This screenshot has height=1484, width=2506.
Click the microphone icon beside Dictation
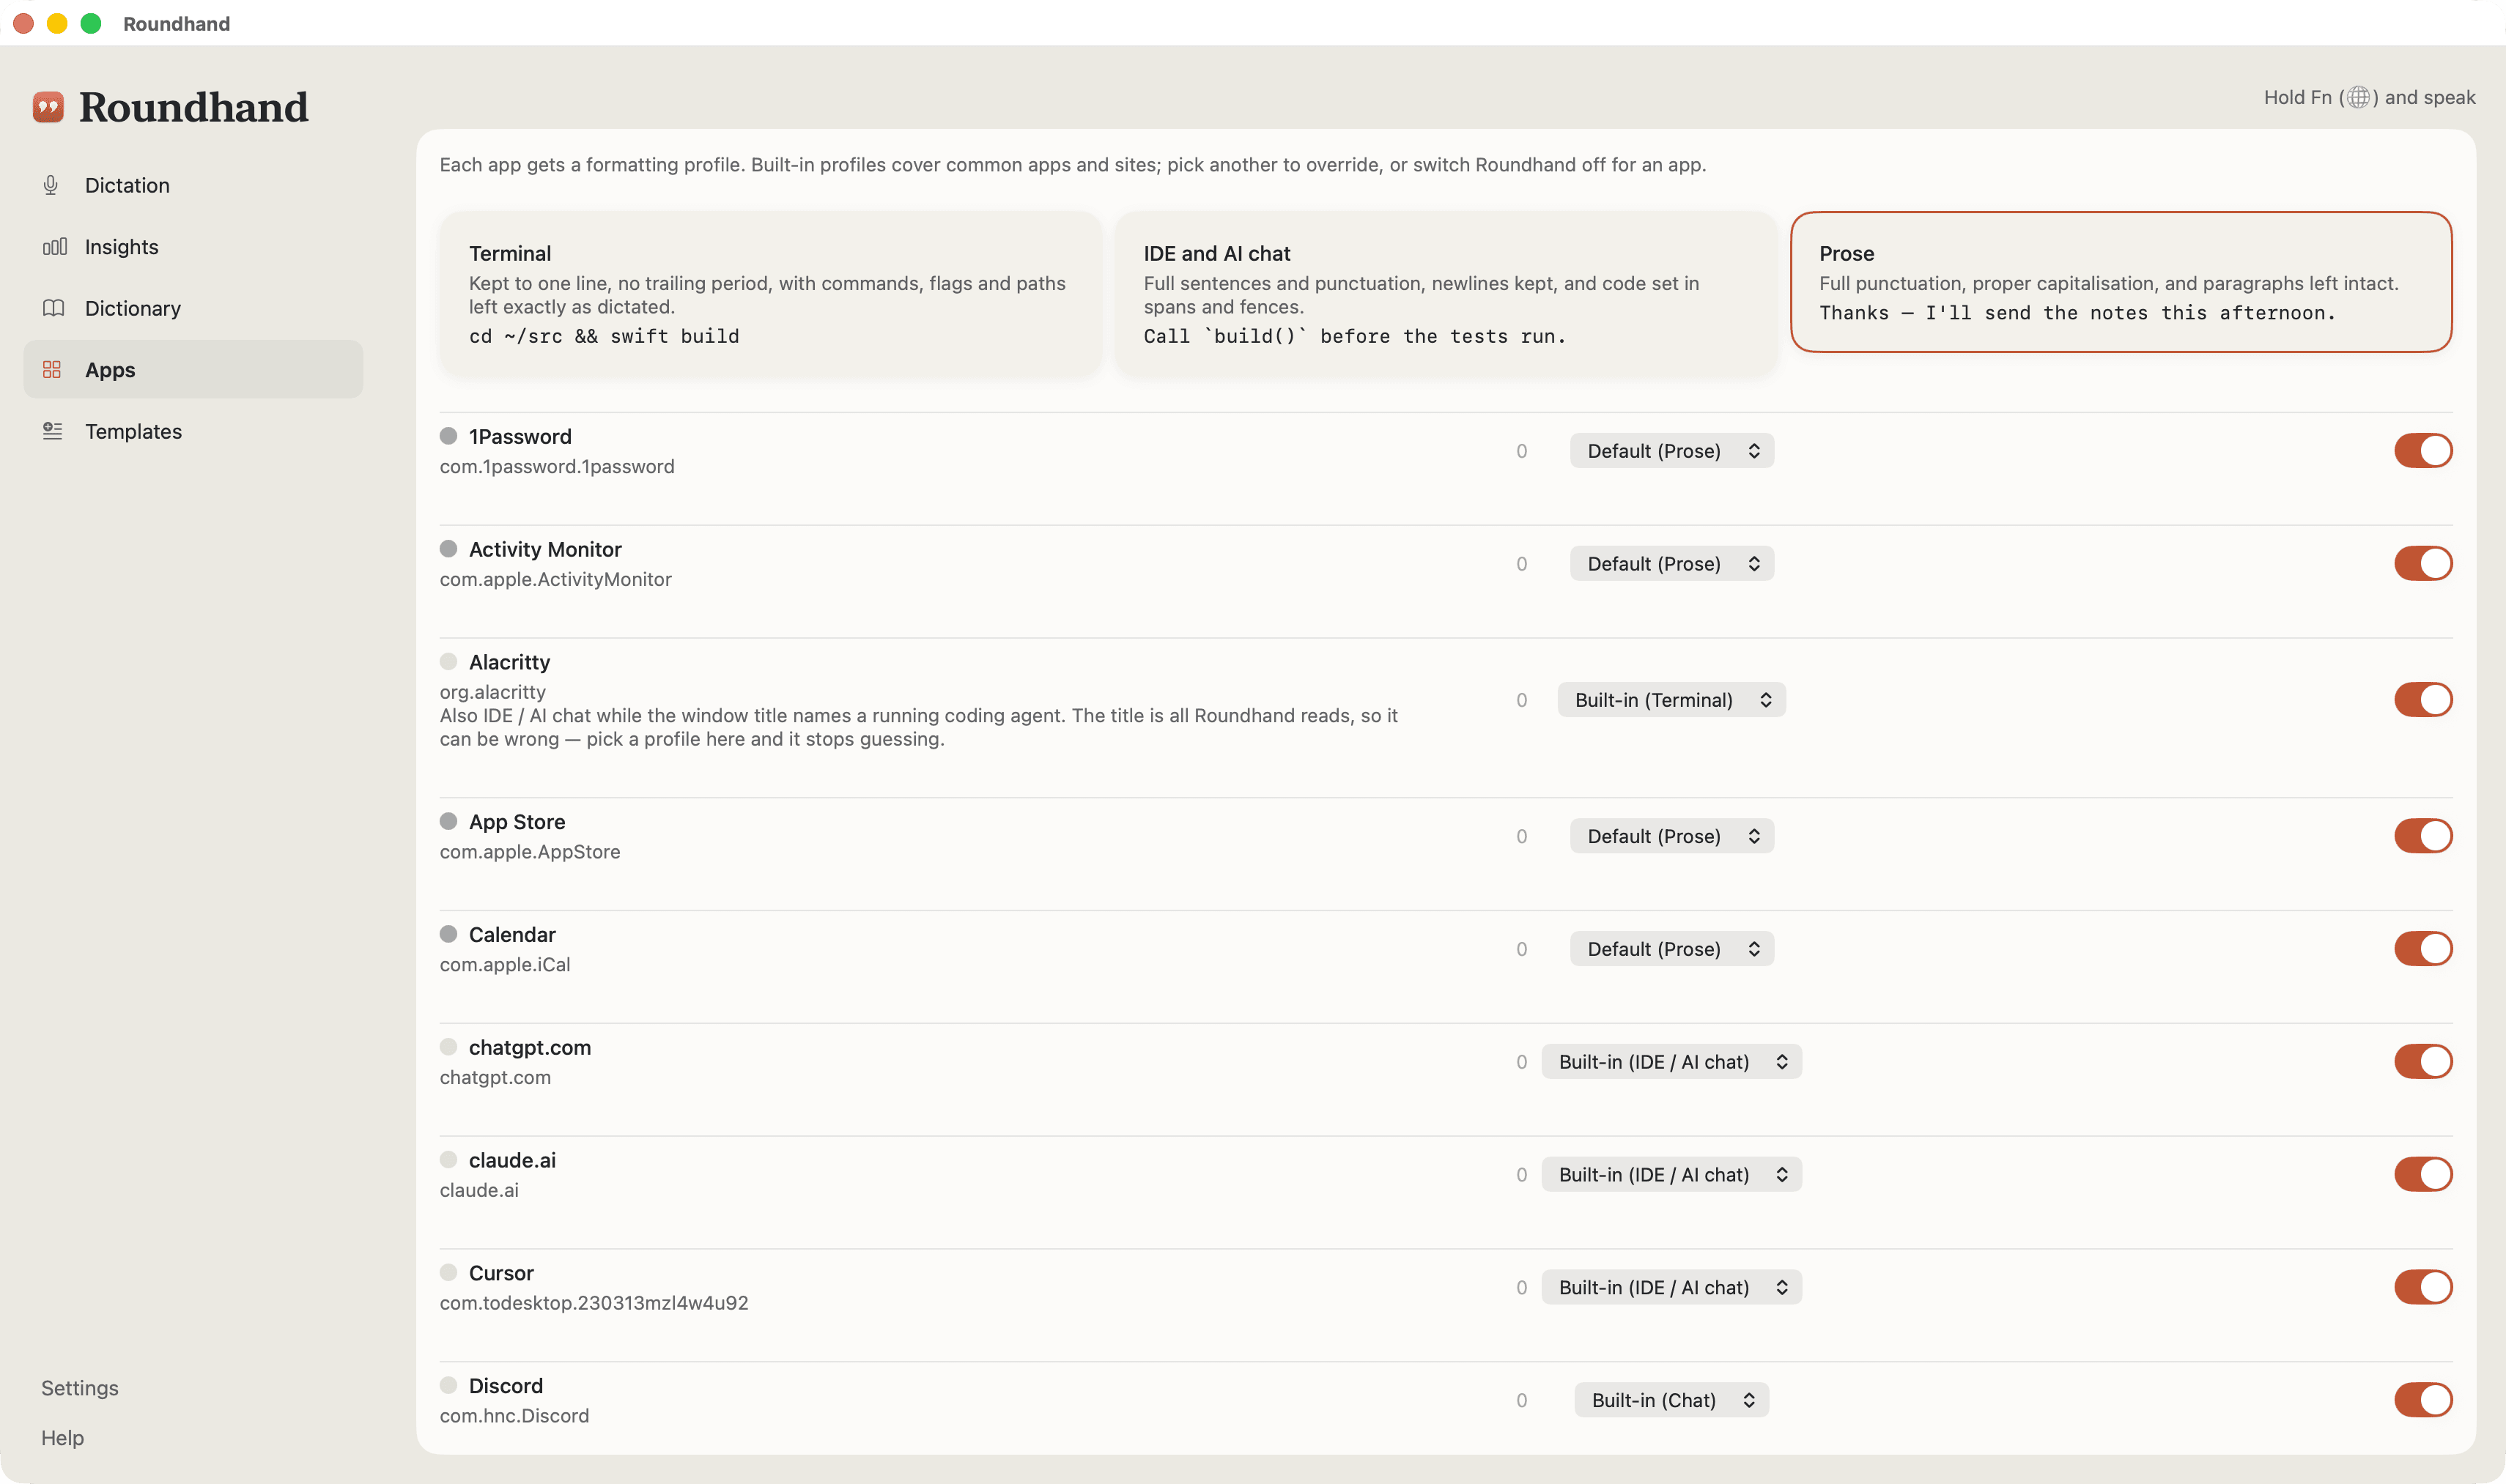click(51, 185)
